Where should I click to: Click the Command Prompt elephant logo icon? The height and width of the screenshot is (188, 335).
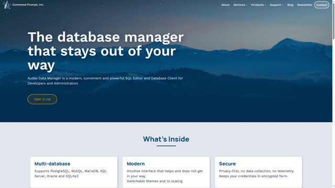(7, 5)
